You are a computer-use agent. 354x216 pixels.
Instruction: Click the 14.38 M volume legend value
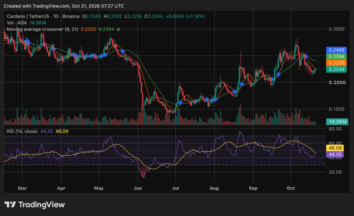[x=38, y=23]
